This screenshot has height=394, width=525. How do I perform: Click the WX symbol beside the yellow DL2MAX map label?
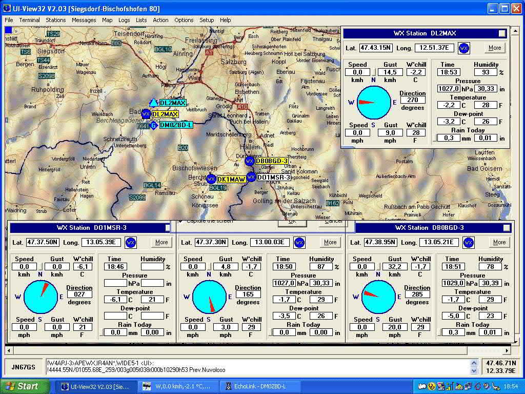tap(146, 114)
